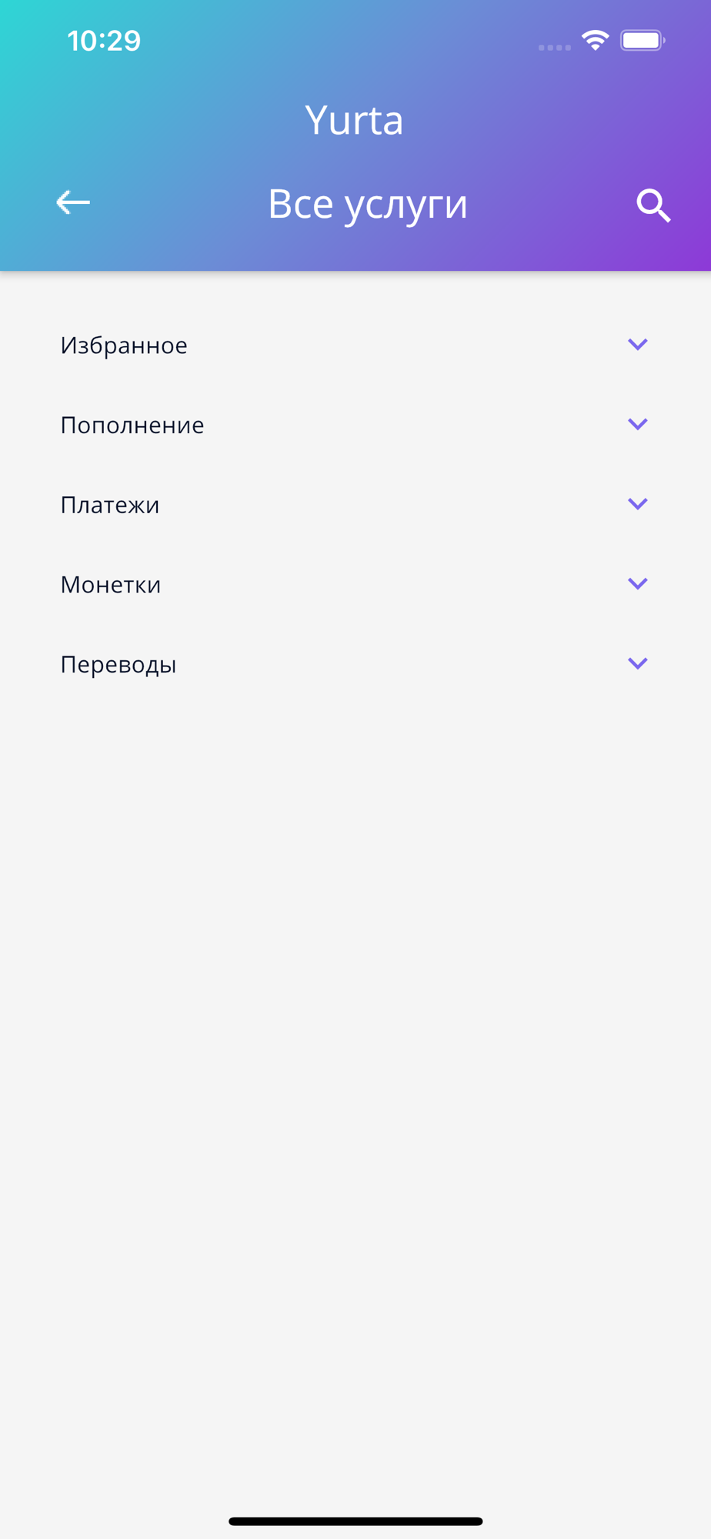Tap the cellular signal dots
711x1539 pixels.
point(554,48)
